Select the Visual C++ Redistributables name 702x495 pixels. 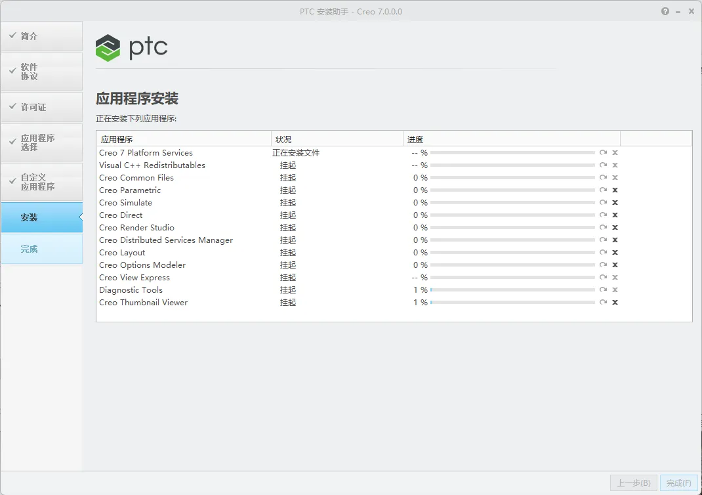[152, 165]
